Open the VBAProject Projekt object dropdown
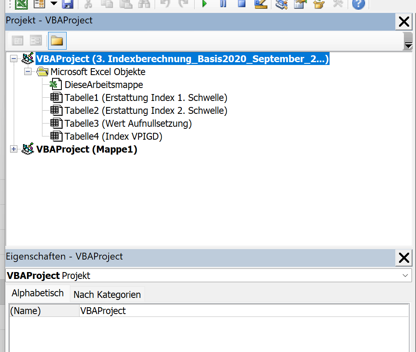This screenshot has width=416, height=352. pyautogui.click(x=405, y=275)
